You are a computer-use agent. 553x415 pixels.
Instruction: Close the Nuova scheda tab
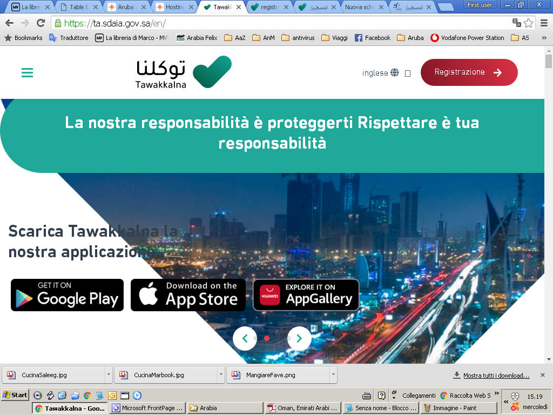381,7
